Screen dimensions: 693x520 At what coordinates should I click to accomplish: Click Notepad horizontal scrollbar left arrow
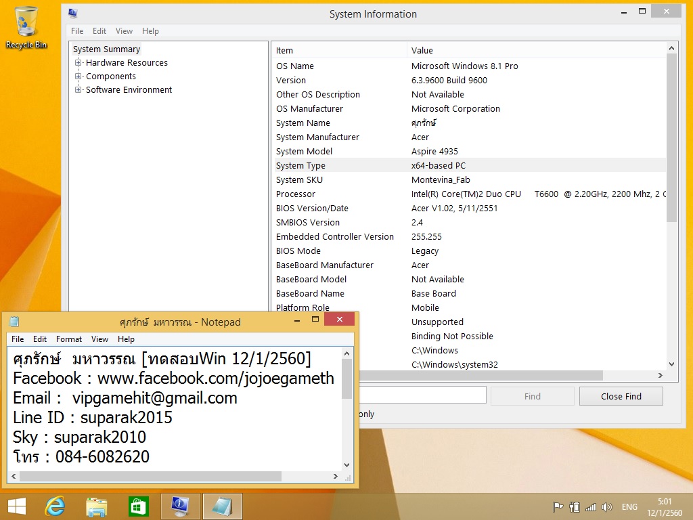pos(14,476)
